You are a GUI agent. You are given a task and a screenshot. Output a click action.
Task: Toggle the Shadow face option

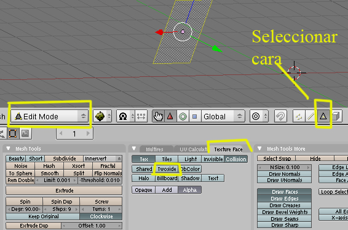click(190, 178)
